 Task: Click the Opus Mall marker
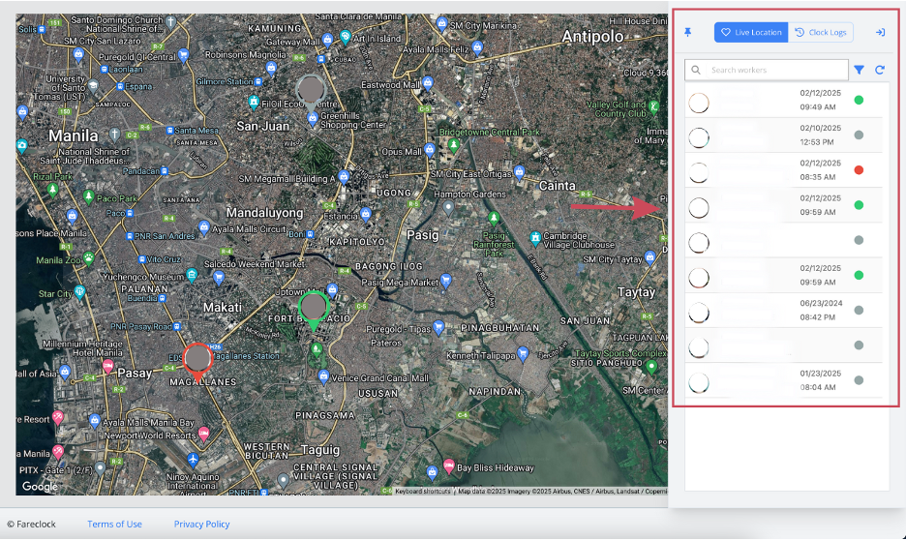pos(430,150)
